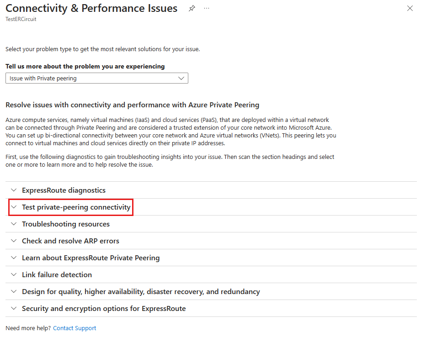Open the problem type dropdown

click(97, 79)
